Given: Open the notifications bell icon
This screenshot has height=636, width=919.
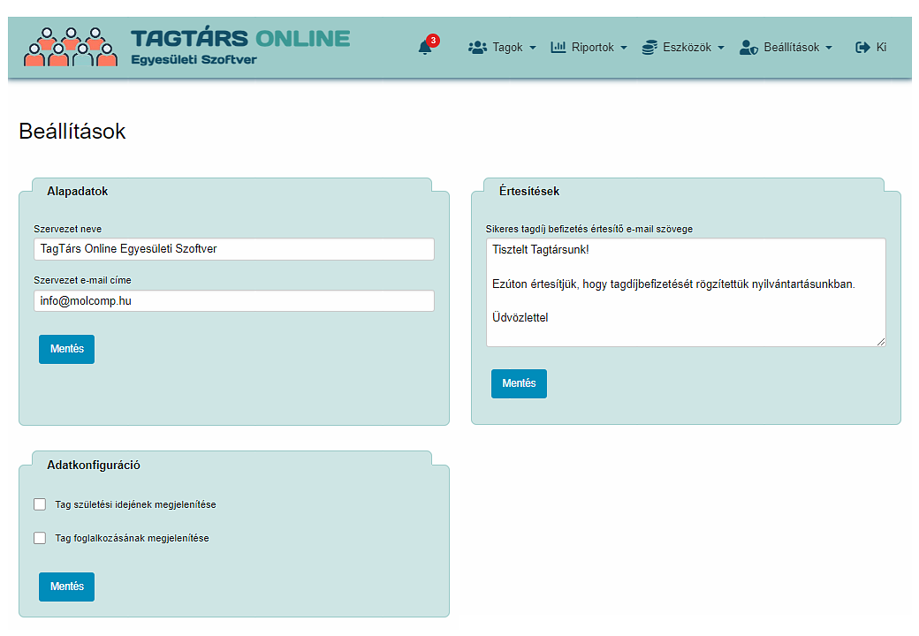Looking at the screenshot, I should (425, 48).
